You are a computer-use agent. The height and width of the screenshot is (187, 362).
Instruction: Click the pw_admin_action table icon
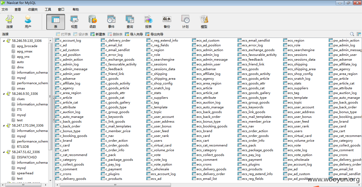pyautogui.click(x=331, y=41)
